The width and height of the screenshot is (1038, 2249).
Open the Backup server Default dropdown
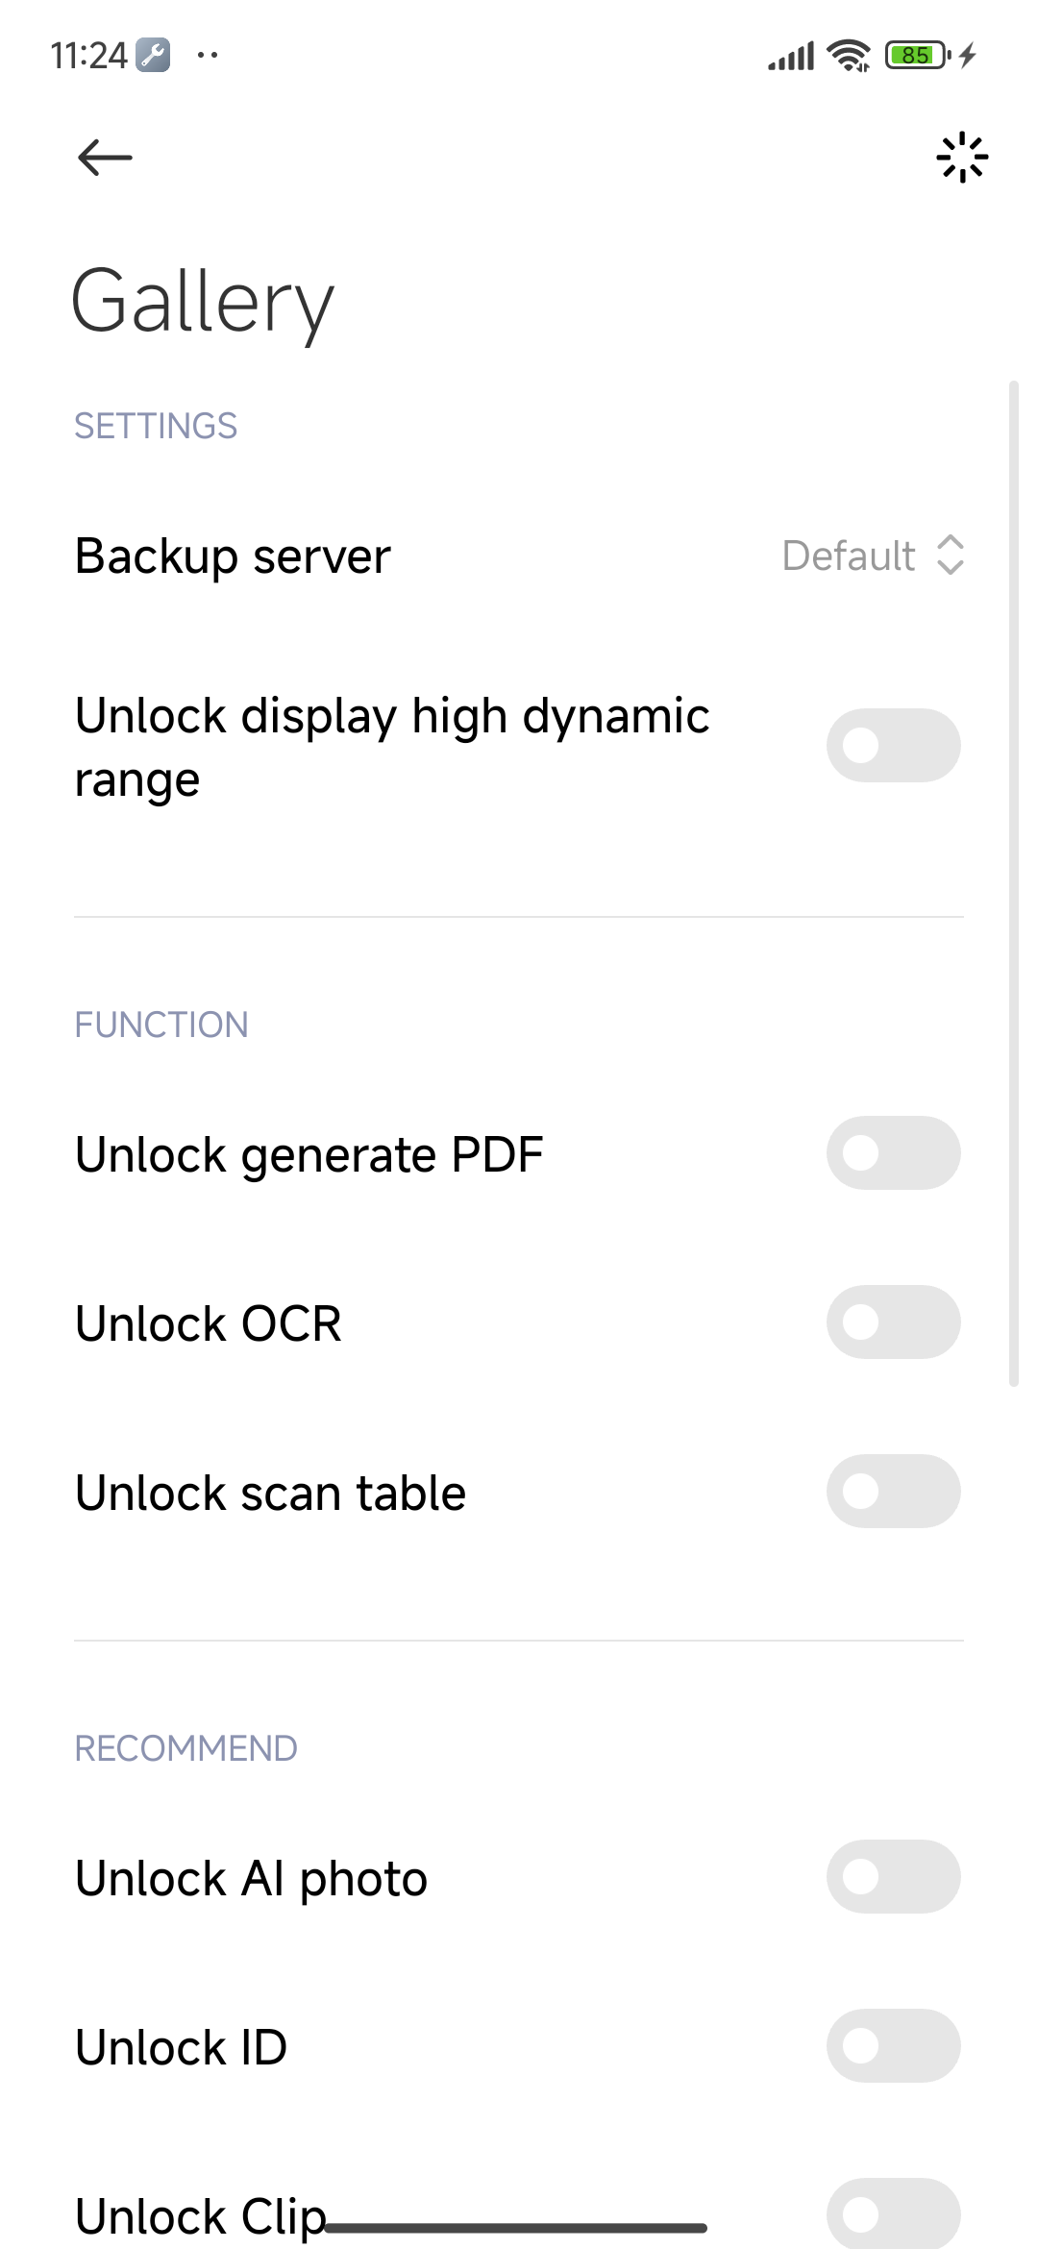[849, 556]
